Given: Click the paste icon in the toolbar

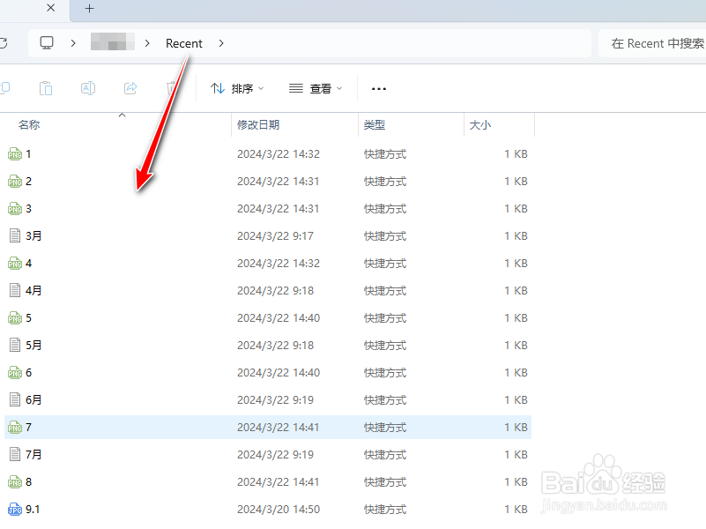Looking at the screenshot, I should point(45,88).
